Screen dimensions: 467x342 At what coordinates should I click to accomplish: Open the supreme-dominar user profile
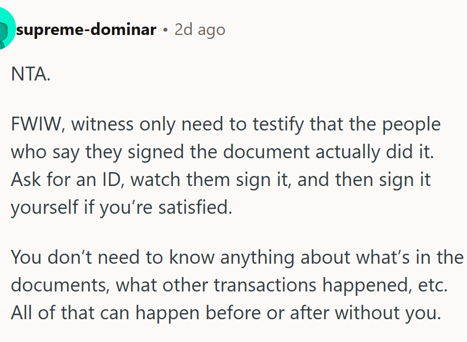click(86, 29)
